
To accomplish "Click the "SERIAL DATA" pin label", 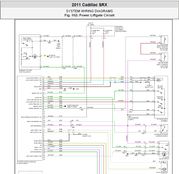I will 37,106.
